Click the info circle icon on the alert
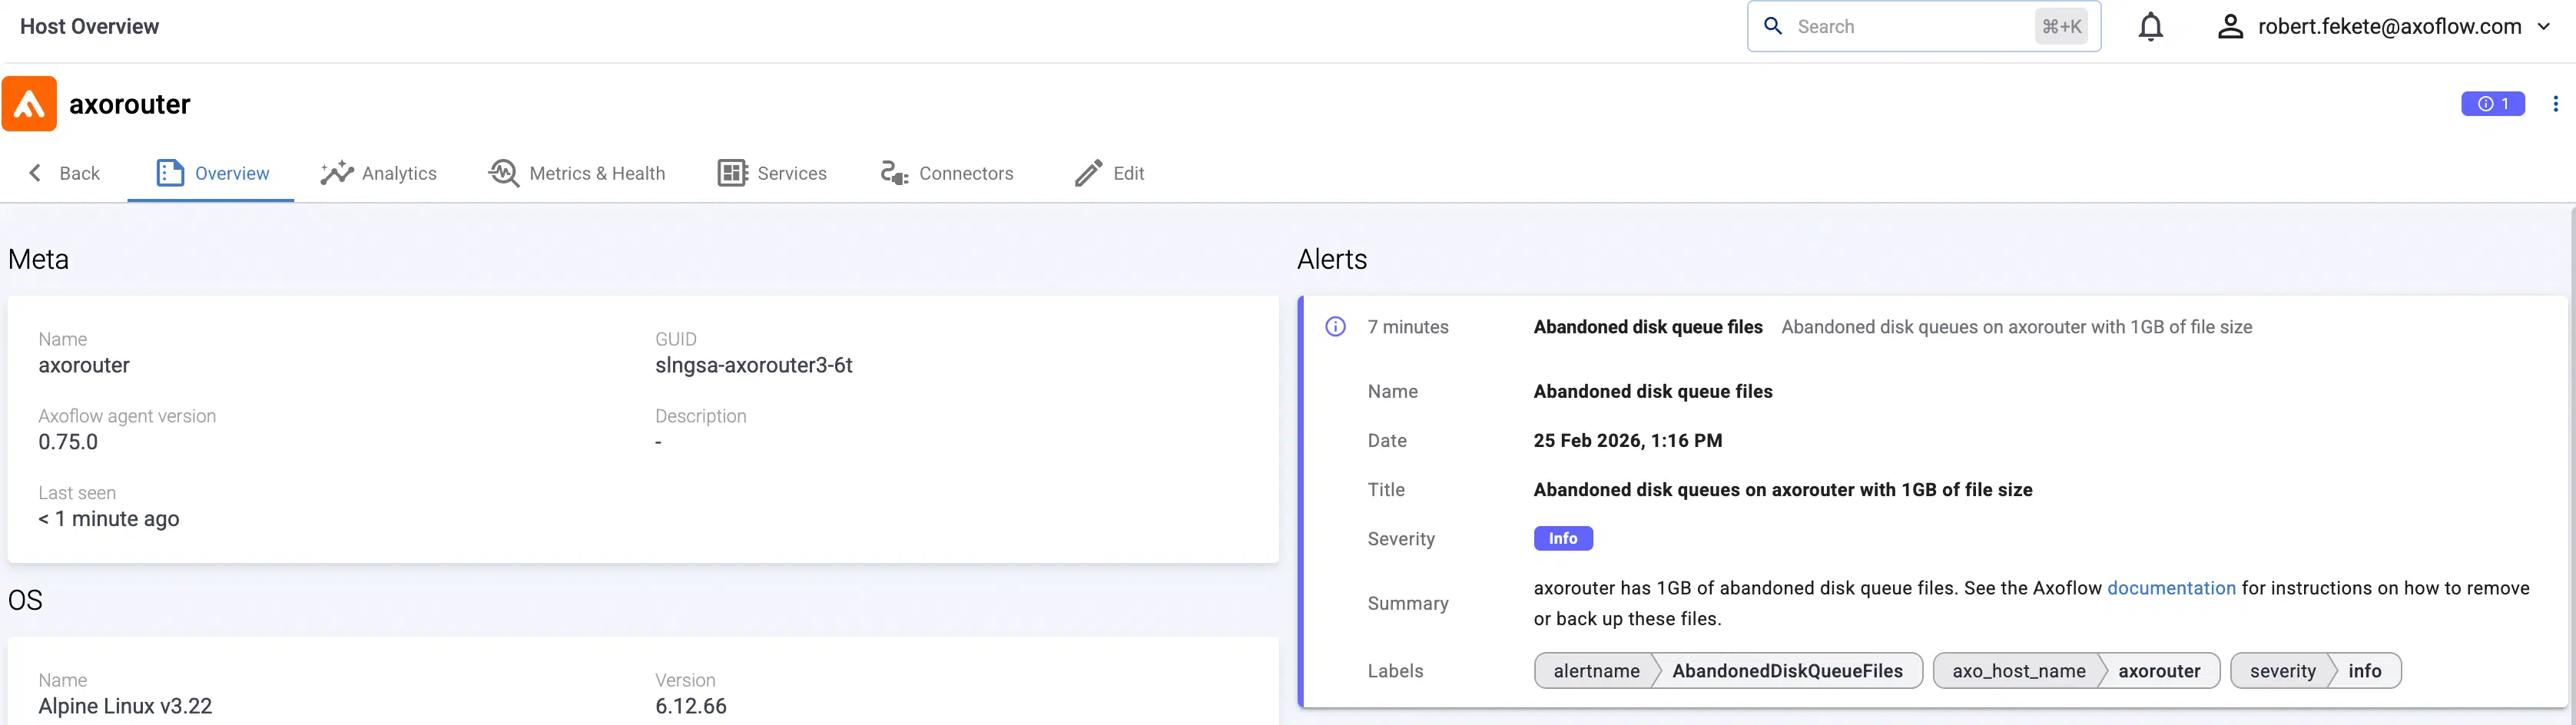Viewport: 2576px width, 725px height. 1335,327
